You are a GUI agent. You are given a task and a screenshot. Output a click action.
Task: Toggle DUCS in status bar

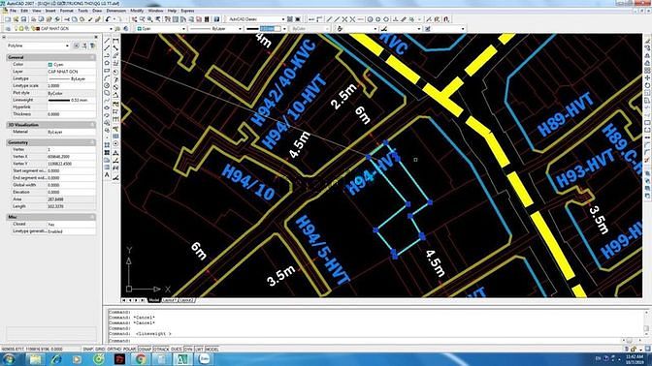pos(177,350)
